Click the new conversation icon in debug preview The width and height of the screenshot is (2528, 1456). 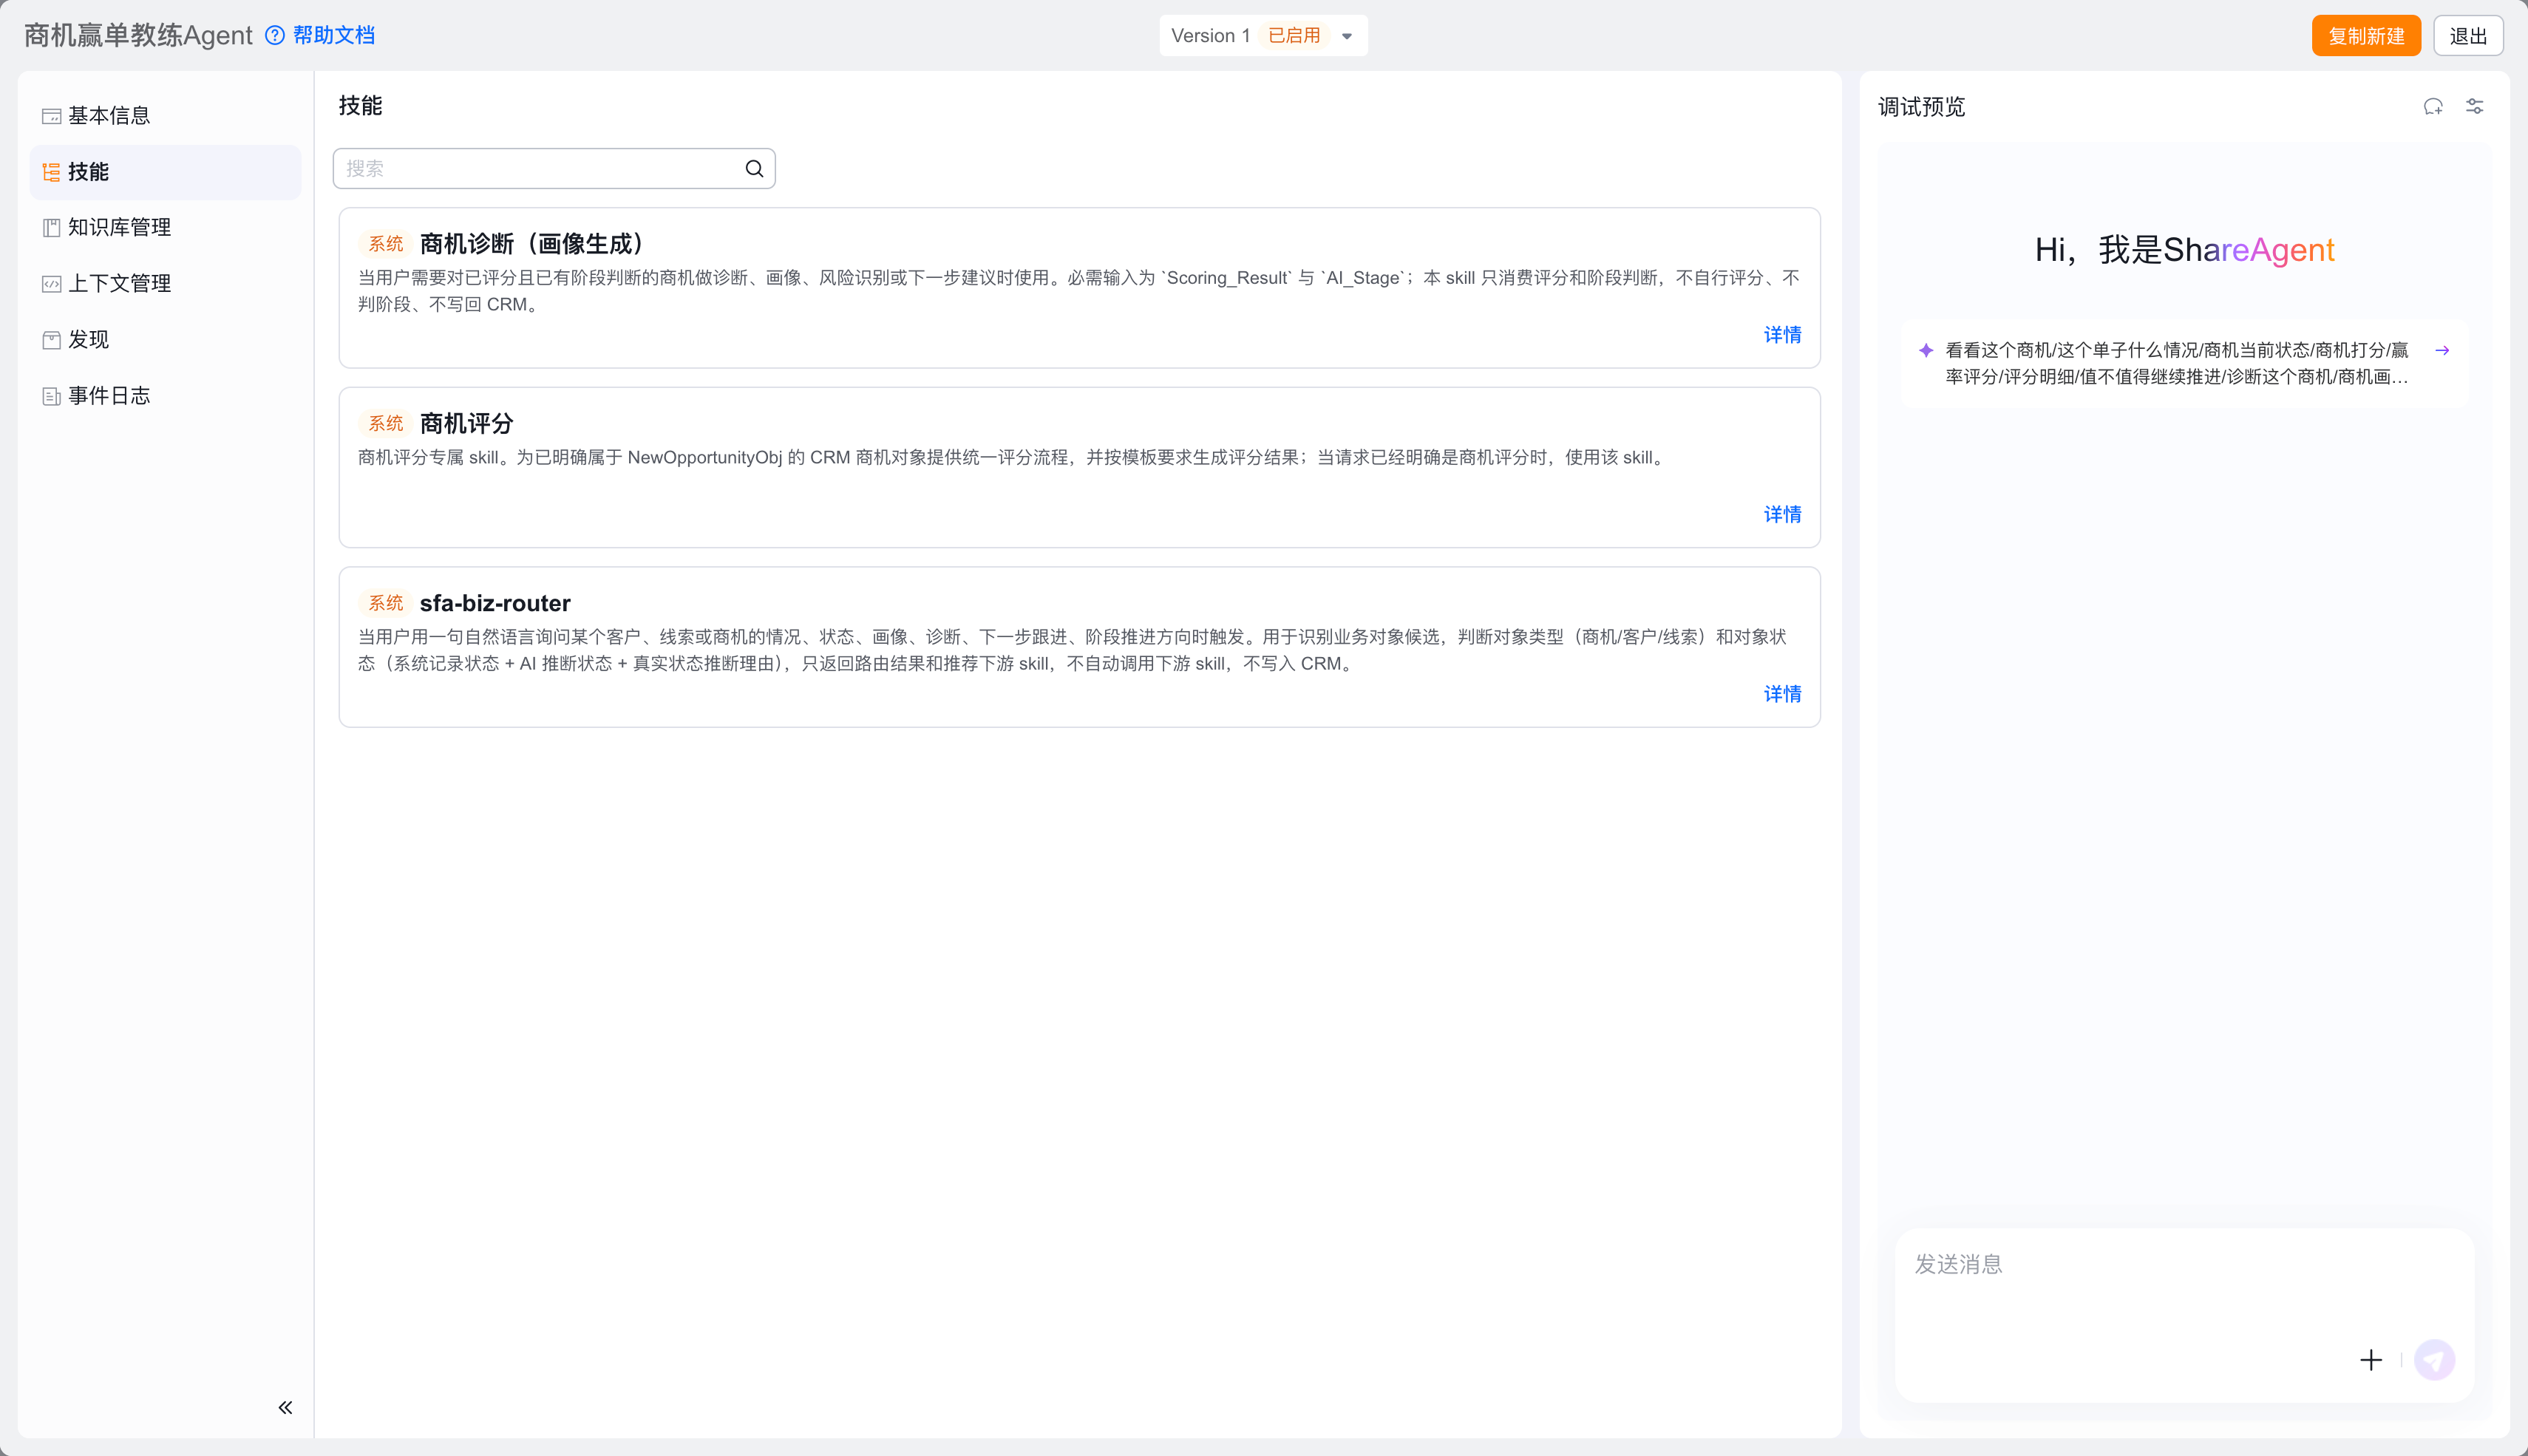point(2433,107)
